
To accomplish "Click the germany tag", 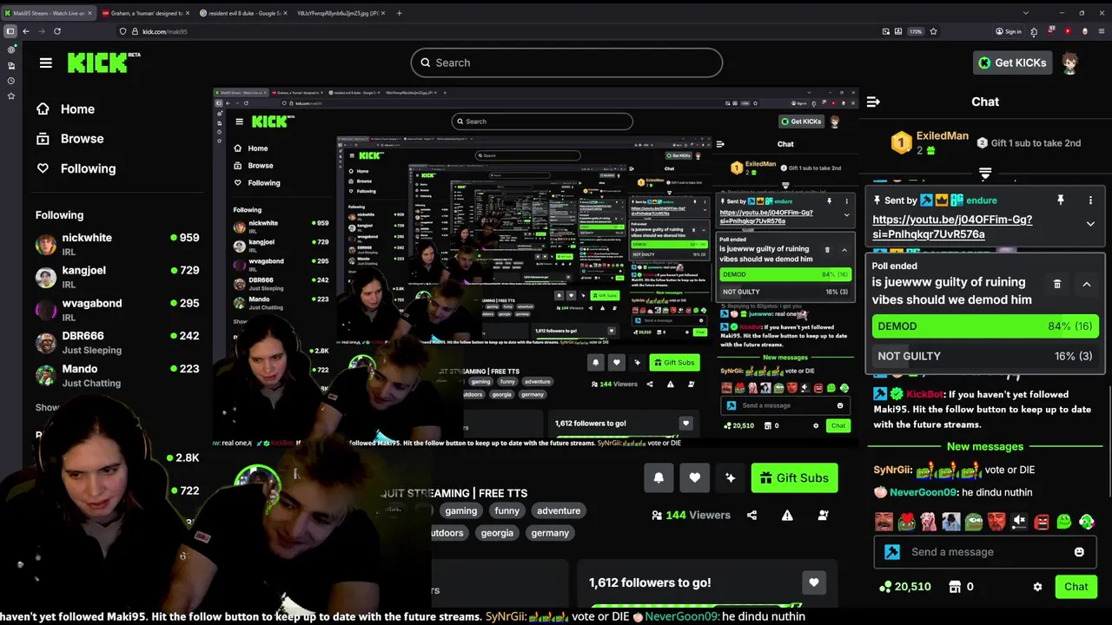I will click(550, 533).
